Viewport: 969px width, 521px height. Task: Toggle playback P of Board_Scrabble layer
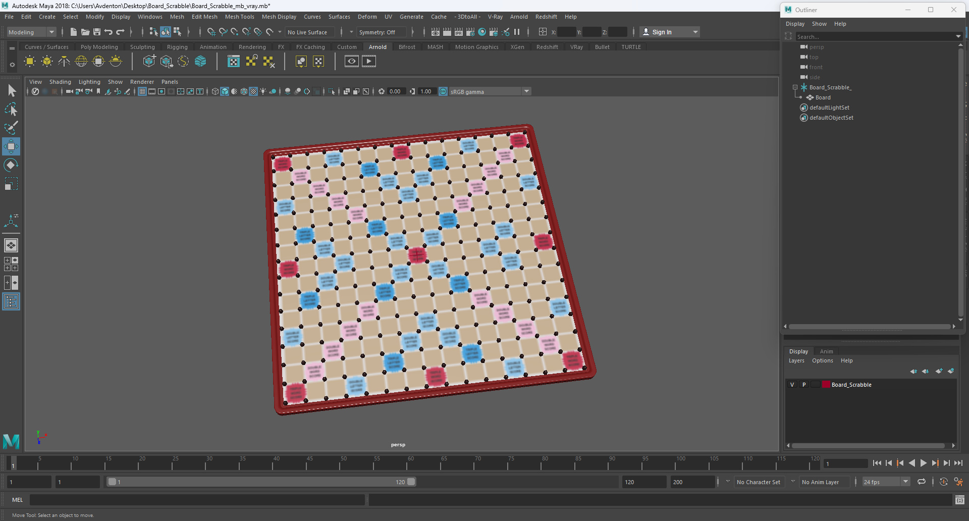click(804, 385)
